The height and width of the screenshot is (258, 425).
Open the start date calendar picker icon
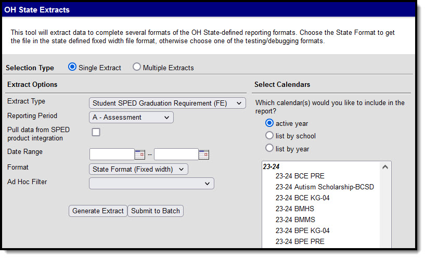(x=140, y=154)
